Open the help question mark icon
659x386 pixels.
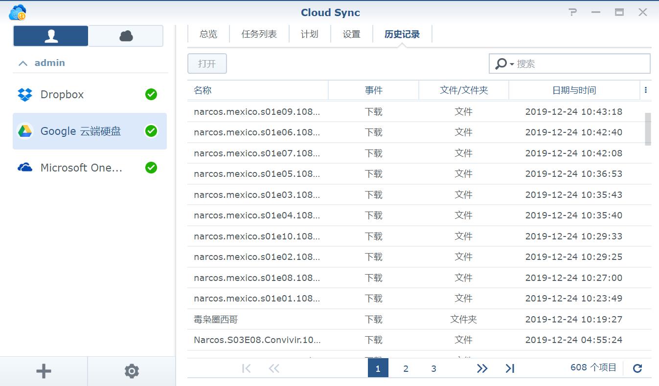[573, 12]
